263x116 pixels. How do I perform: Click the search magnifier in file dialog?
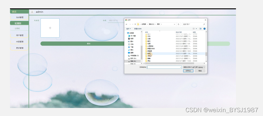pos(204,24)
